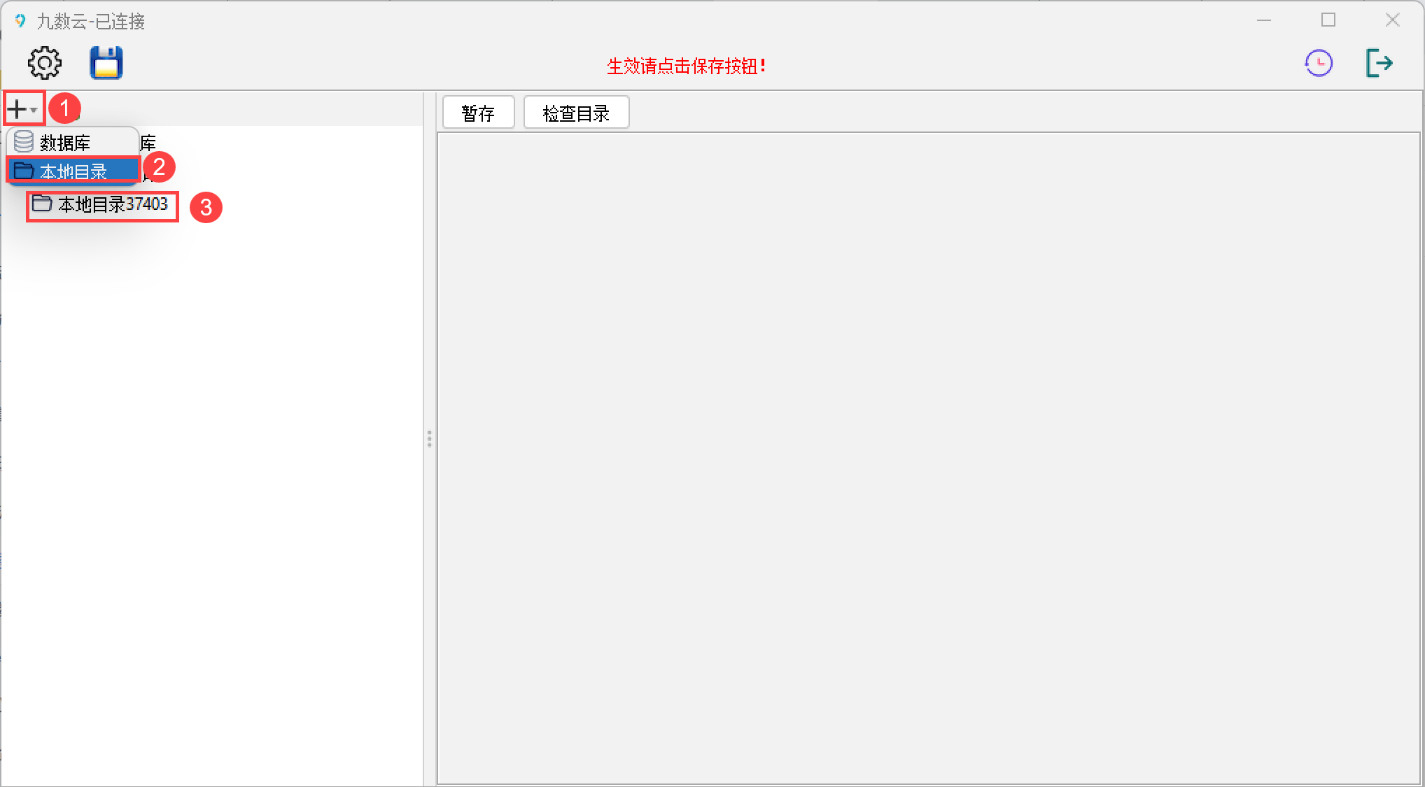This screenshot has width=1425, height=787.
Task: Click the small arrow beside the plus icon
Action: coord(34,110)
